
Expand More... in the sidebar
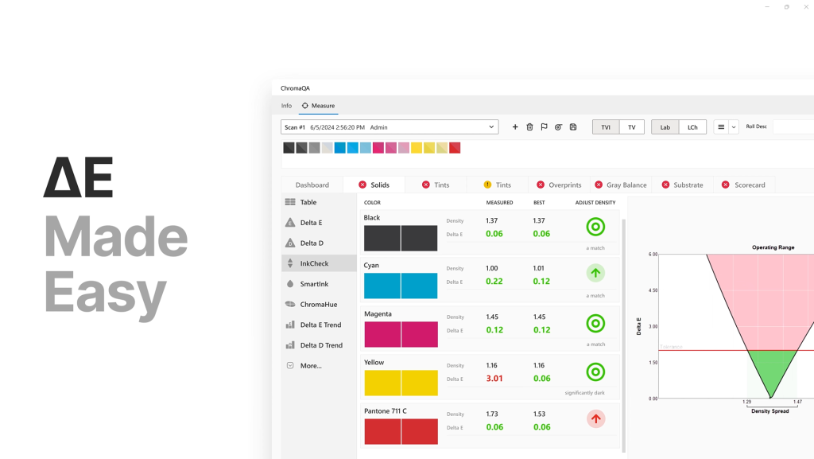310,366
